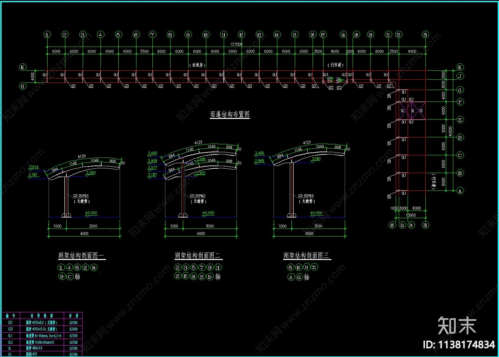This screenshot has height=357, width=499.
Task: Click GZ1:203*8.0 note in section two
Action: point(197,196)
